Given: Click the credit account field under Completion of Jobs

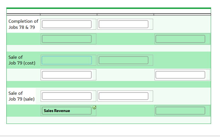Looking at the screenshot, I should click(67, 39).
